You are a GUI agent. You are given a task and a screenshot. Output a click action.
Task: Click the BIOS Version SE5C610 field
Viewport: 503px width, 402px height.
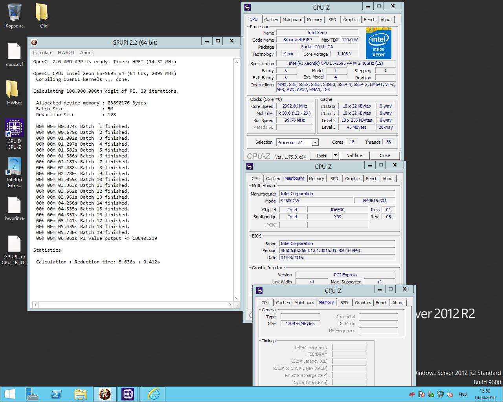pyautogui.click(x=337, y=250)
